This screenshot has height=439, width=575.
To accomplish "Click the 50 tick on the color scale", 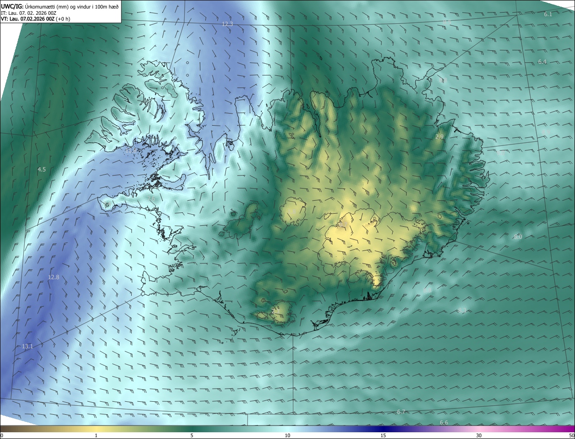I will click(x=571, y=435).
